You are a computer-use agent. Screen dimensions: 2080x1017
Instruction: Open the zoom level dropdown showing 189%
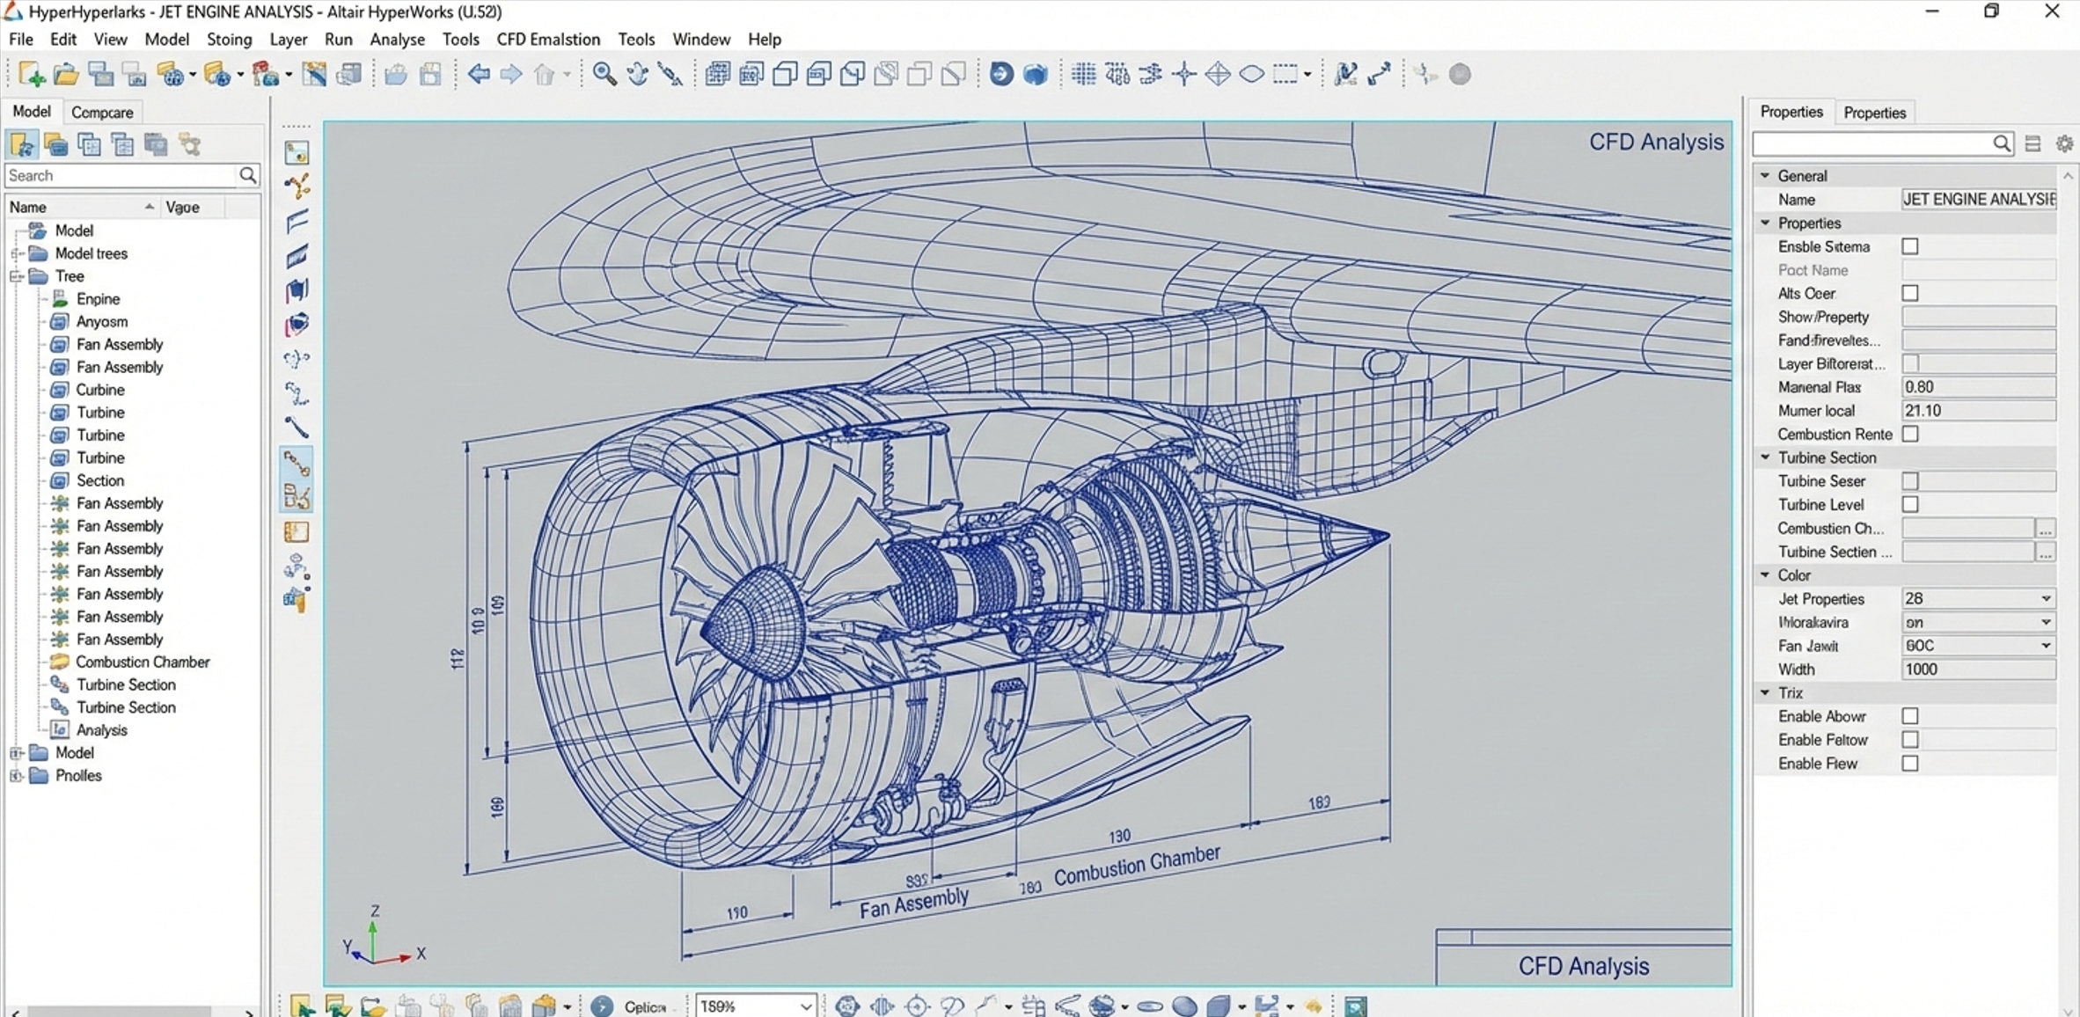click(x=806, y=1006)
